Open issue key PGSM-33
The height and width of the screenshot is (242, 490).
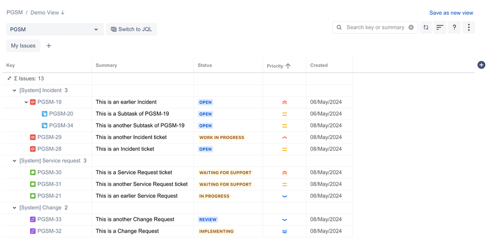[50, 219]
